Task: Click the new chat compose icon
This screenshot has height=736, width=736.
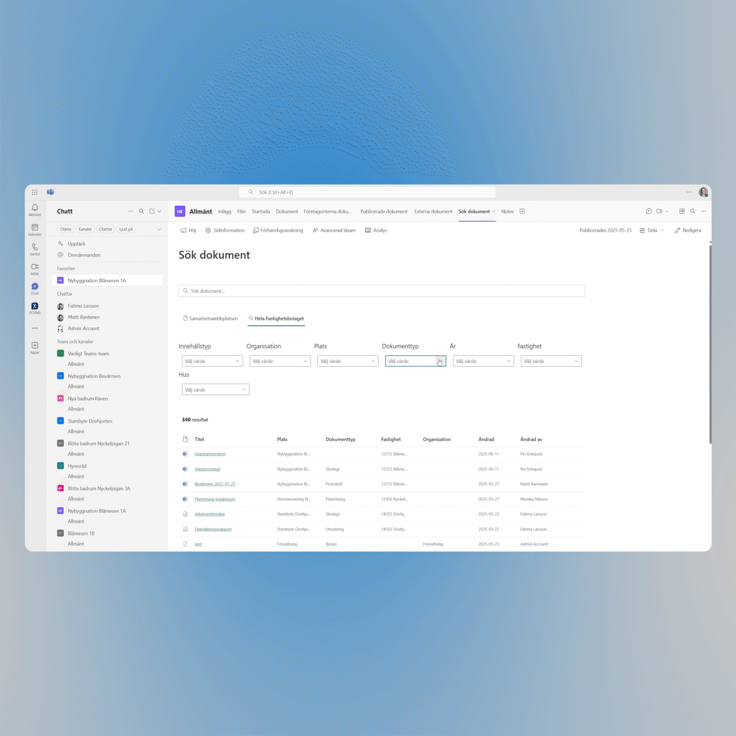Action: point(152,212)
